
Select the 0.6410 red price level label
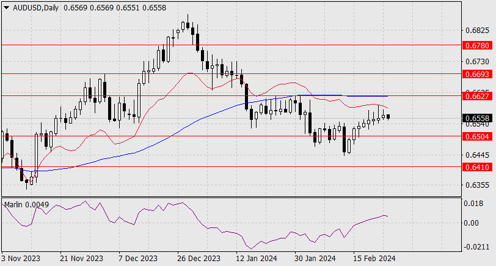tap(477, 167)
